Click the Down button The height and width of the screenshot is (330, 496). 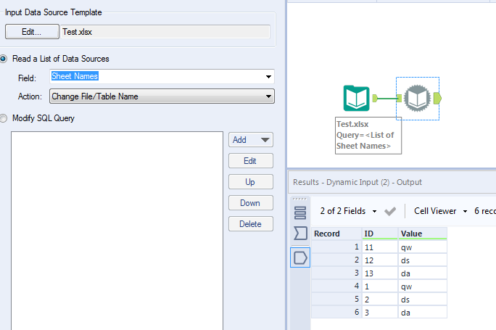(x=251, y=203)
